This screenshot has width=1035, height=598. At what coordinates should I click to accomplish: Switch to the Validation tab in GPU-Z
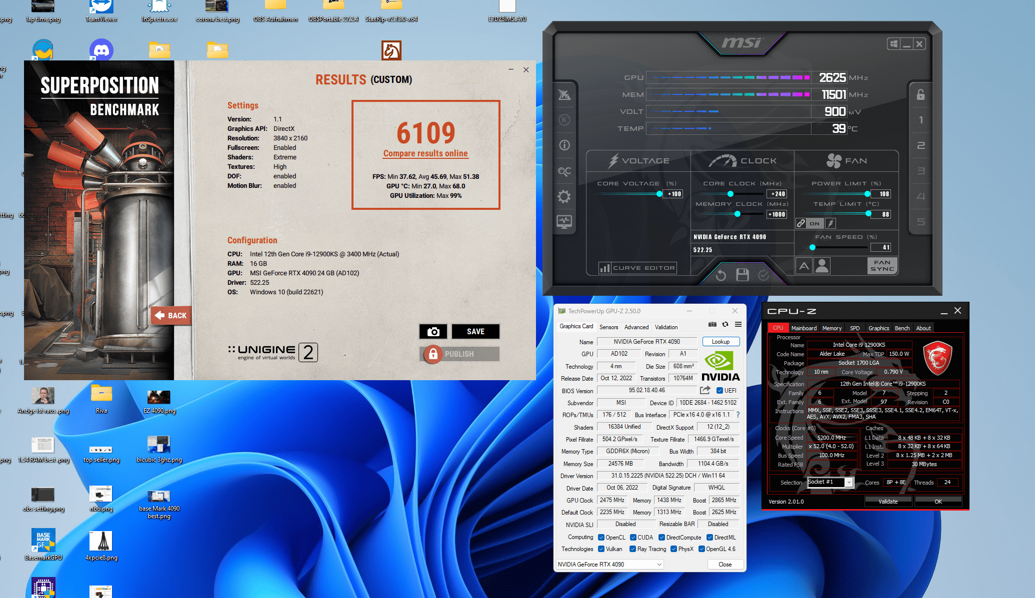coord(666,327)
